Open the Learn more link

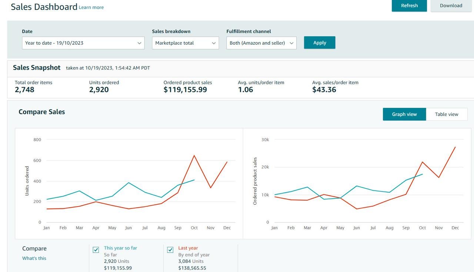click(91, 7)
